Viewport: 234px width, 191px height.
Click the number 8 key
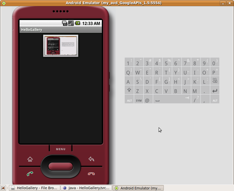click(196, 62)
